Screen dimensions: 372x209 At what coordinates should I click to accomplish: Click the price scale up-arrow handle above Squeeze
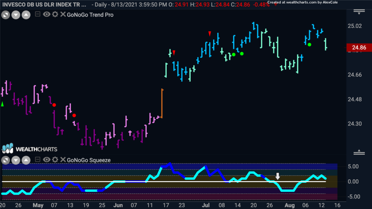click(359, 152)
